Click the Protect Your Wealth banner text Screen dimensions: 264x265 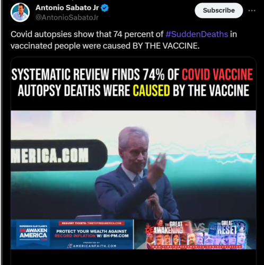[92, 234]
